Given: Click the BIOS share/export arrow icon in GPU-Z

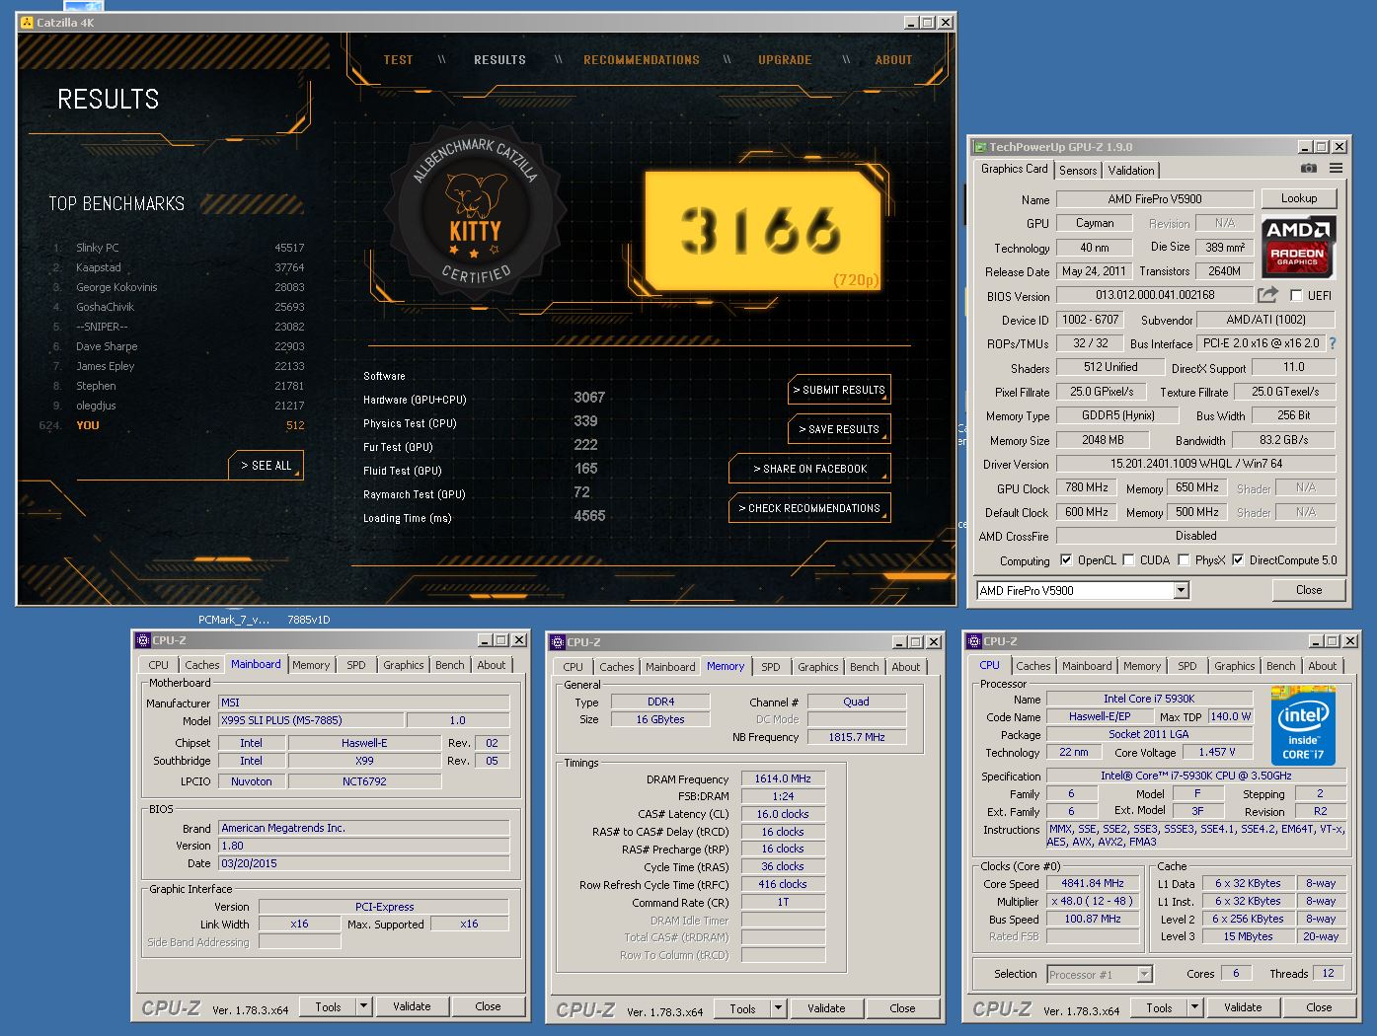Looking at the screenshot, I should point(1267,295).
